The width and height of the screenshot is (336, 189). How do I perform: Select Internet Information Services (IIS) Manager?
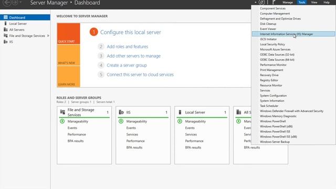tap(293, 34)
